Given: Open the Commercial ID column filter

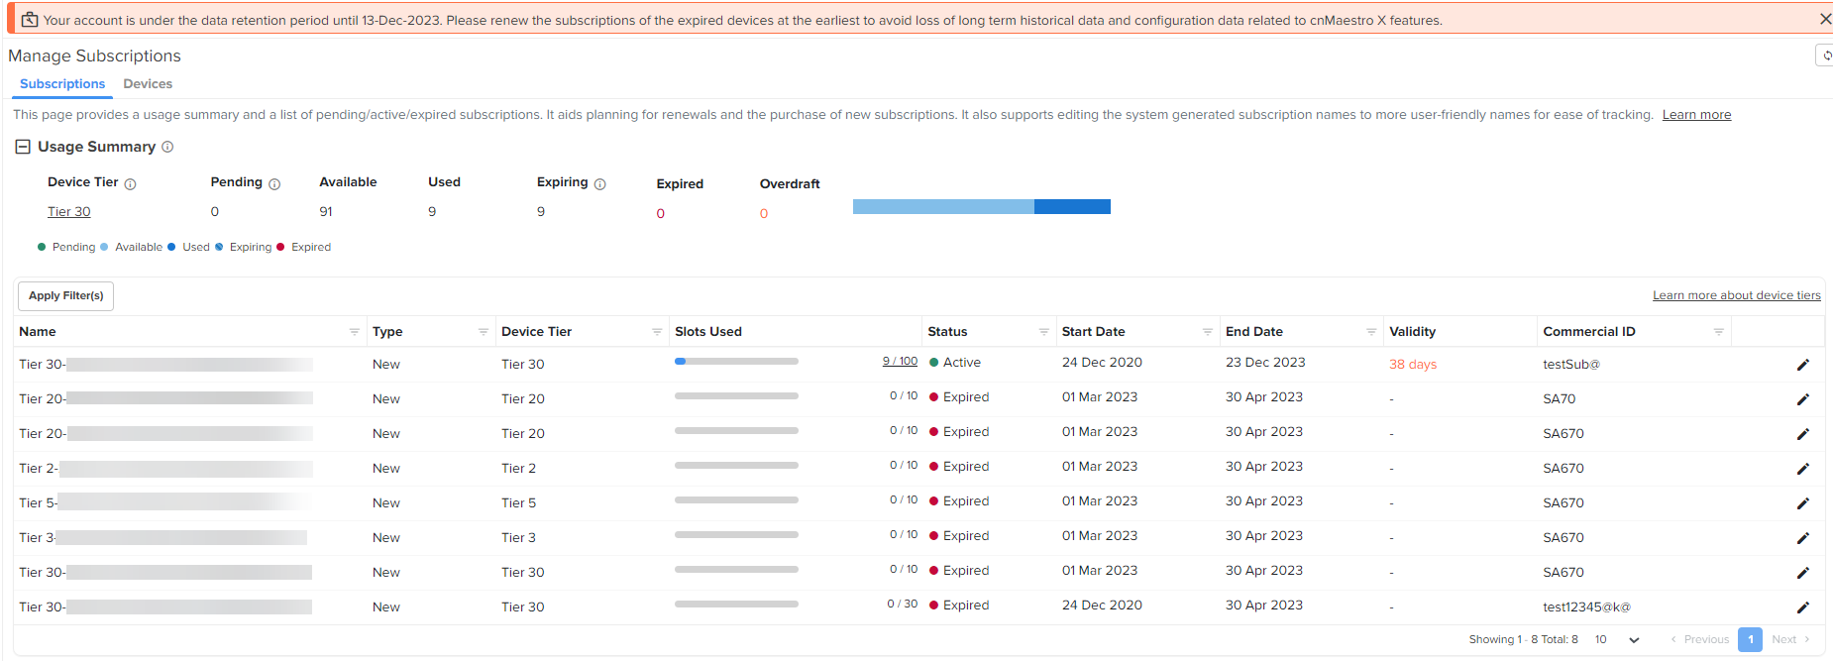Looking at the screenshot, I should click(x=1718, y=332).
